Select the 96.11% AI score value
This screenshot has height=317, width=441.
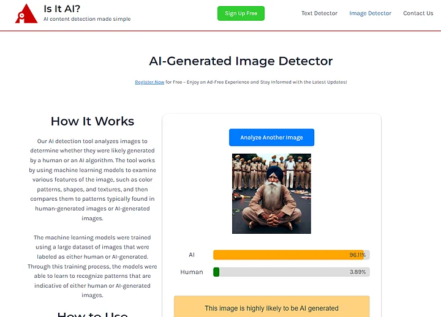coord(357,255)
